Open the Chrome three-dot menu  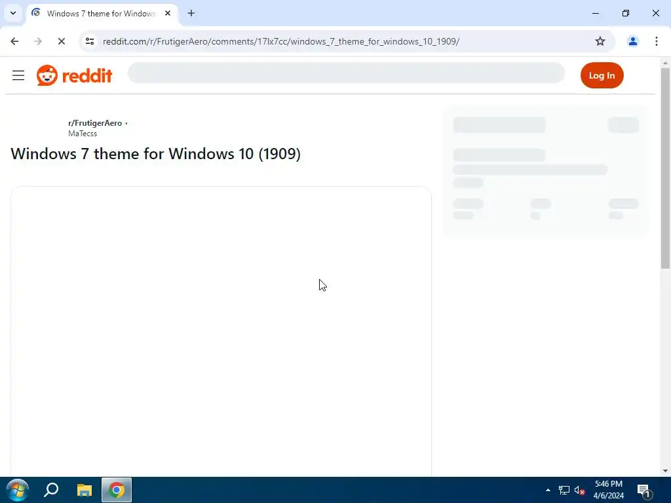[656, 41]
